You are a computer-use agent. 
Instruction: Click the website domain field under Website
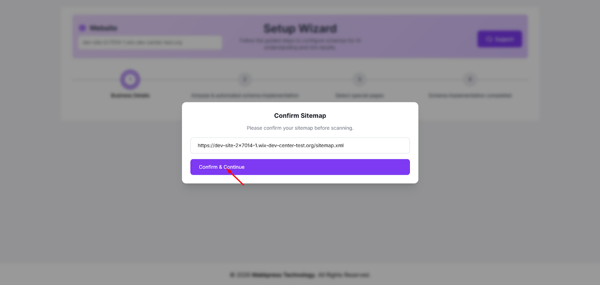pos(150,42)
